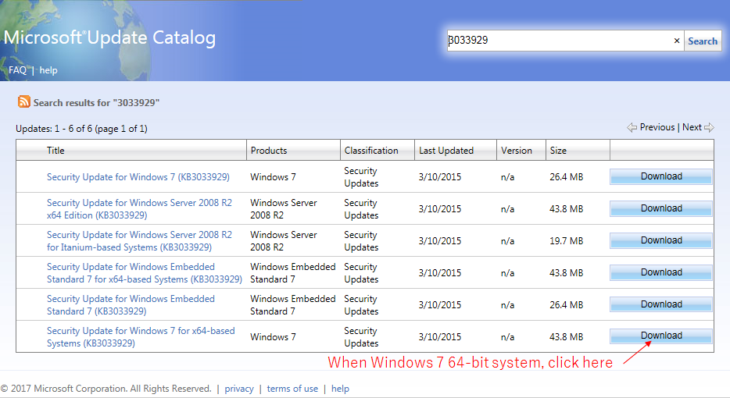Download Embedded Standard 7 x64-based Systems update
730x398 pixels.
click(661, 273)
